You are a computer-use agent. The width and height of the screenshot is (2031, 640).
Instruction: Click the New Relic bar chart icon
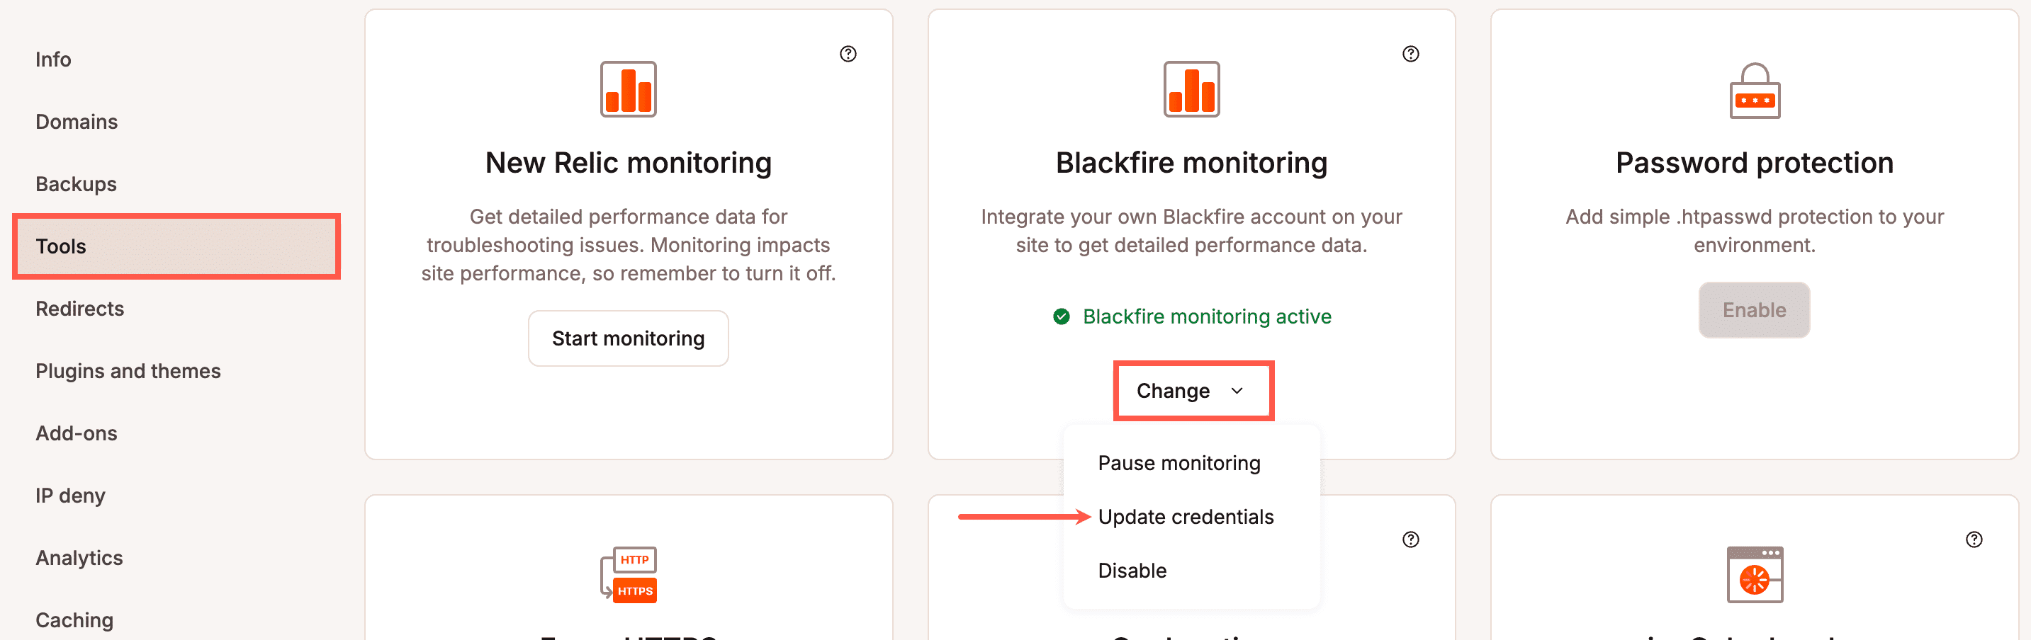629,89
